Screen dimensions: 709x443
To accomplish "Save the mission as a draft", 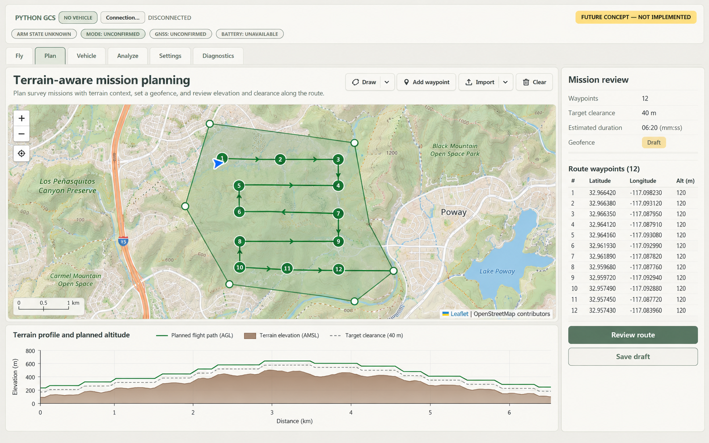I will click(633, 356).
